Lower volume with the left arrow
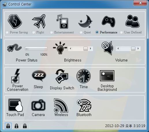This screenshot has width=149, height=132. [118, 48]
